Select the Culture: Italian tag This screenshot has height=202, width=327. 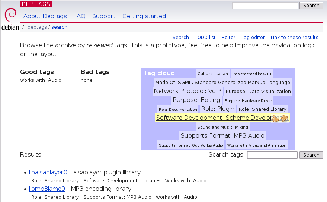pos(213,74)
